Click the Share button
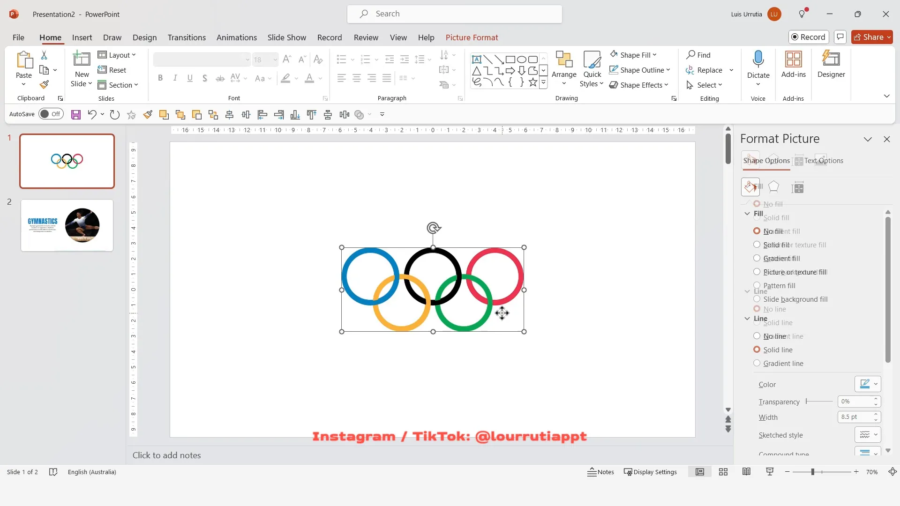 point(872,37)
